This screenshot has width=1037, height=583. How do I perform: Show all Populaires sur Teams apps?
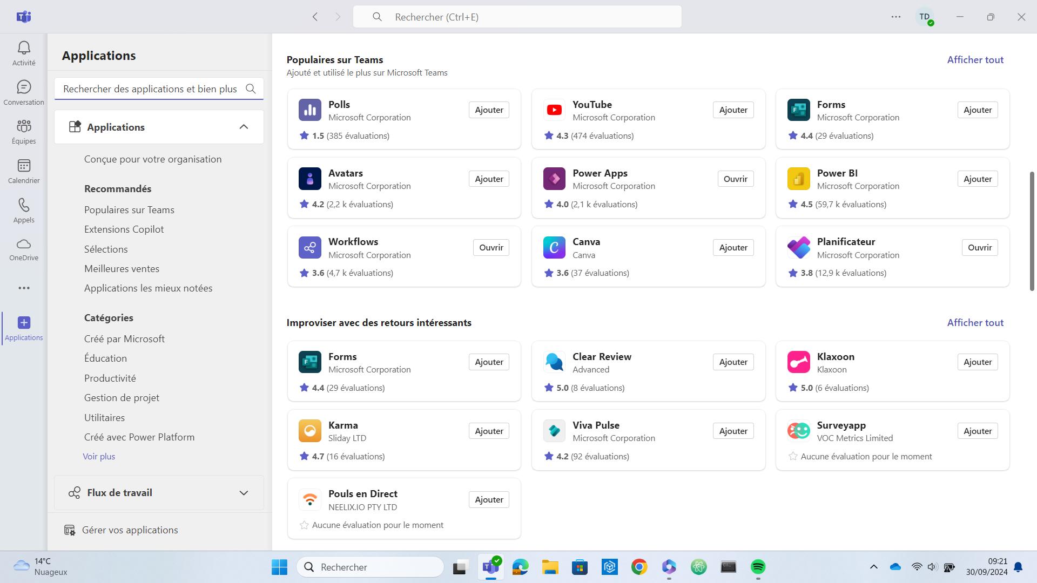coord(975,60)
